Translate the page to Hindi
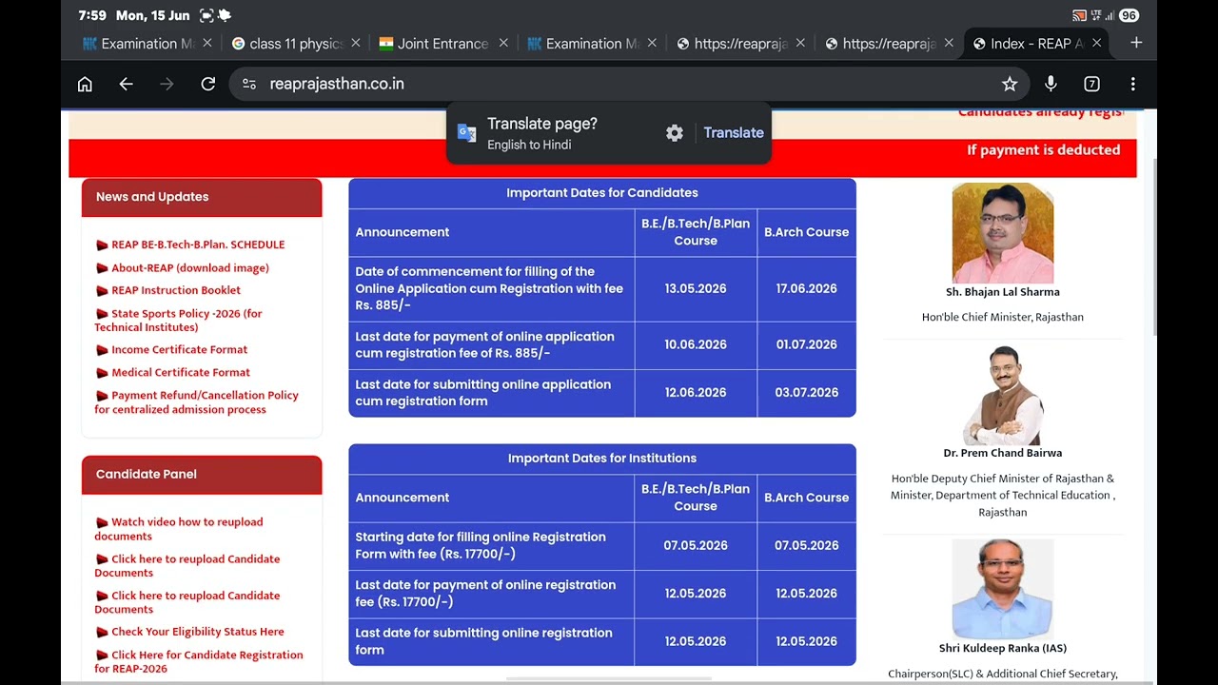Screen dimensions: 1218x685 tap(734, 133)
